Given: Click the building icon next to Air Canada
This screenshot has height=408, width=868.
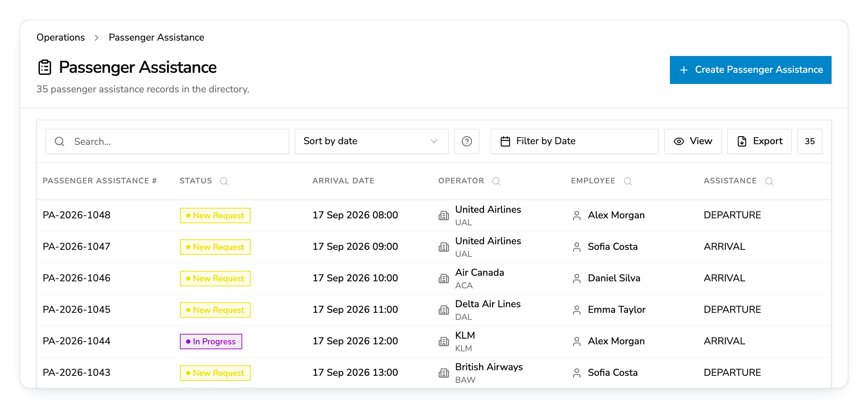Looking at the screenshot, I should tap(444, 279).
